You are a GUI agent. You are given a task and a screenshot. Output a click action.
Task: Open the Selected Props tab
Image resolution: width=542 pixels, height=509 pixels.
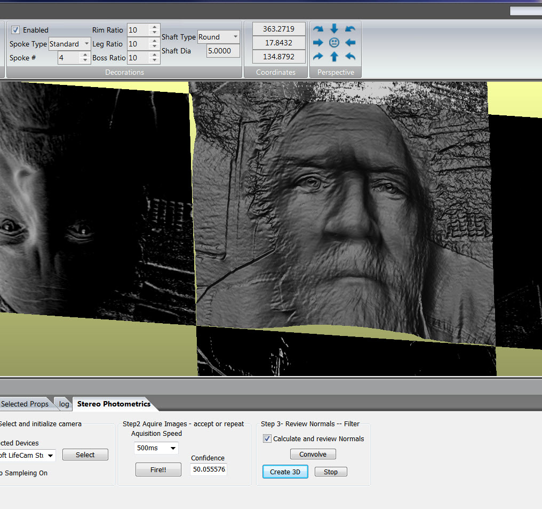pos(25,404)
